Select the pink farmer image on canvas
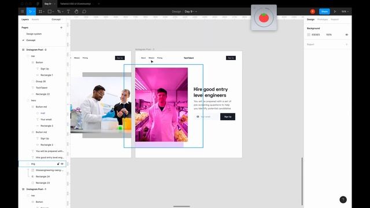370x208 pixels. click(x=161, y=105)
